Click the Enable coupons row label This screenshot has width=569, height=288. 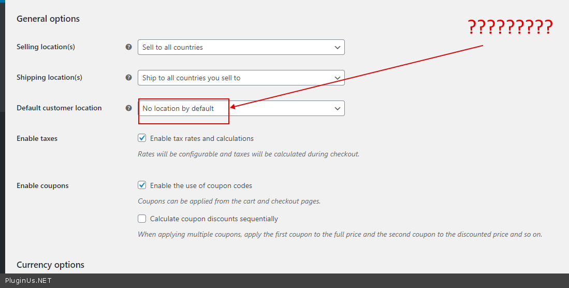(42, 185)
